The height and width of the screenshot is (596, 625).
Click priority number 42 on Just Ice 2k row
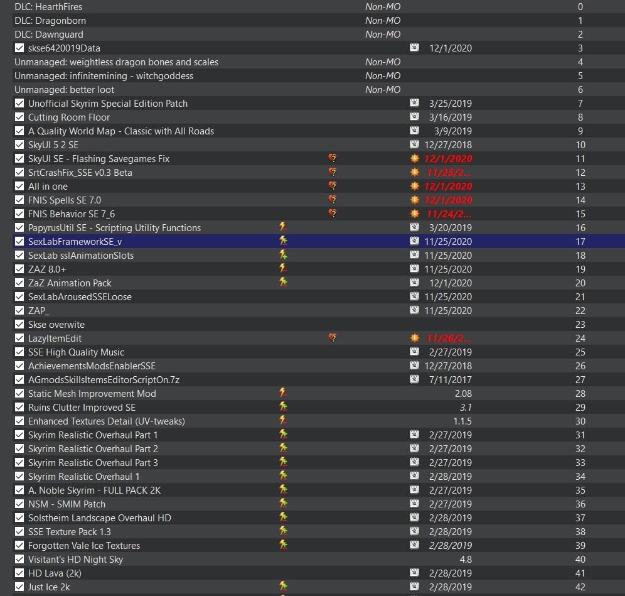pos(580,587)
